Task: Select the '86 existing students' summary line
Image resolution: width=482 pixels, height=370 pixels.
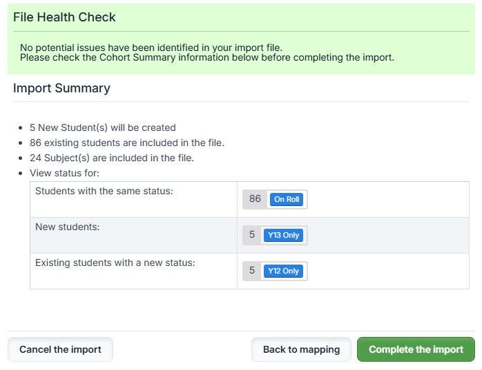Action: pyautogui.click(x=126, y=143)
